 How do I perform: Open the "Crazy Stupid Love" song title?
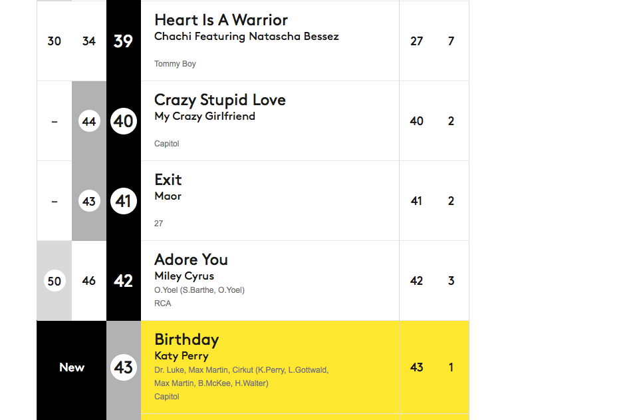[219, 100]
